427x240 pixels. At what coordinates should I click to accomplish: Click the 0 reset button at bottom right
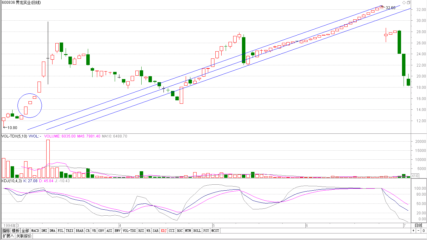(x=423, y=231)
